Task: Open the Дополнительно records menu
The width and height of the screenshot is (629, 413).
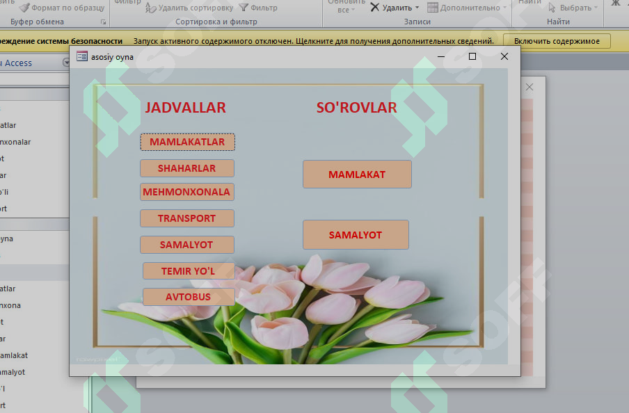Action: pos(467,8)
